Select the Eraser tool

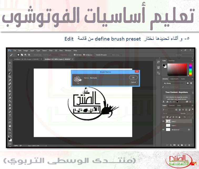pyautogui.click(x=10, y=98)
